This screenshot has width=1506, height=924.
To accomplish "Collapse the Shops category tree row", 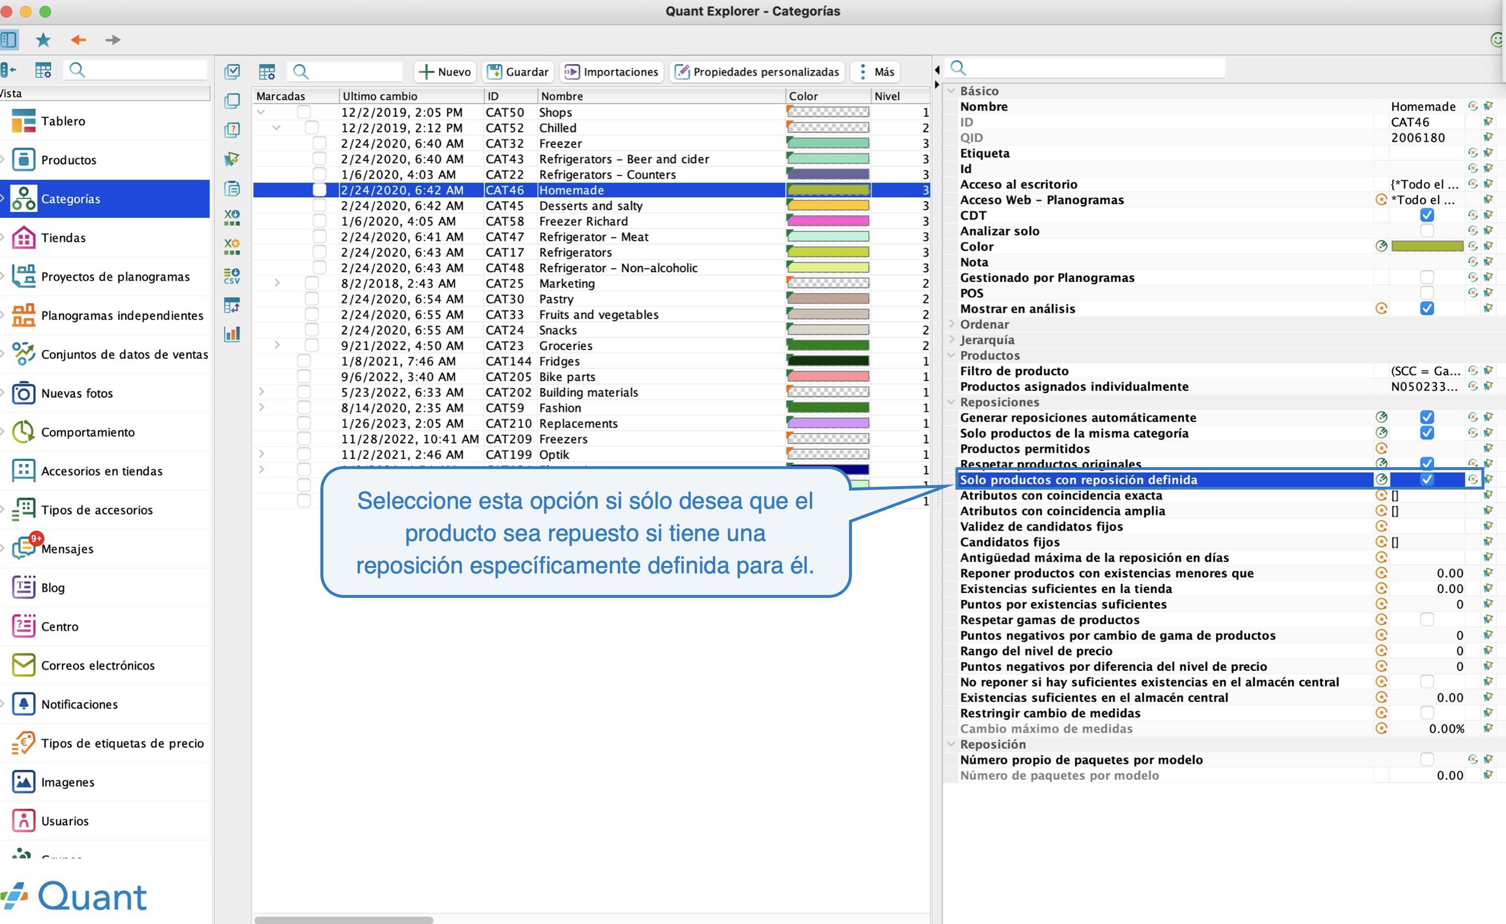I will [x=261, y=113].
